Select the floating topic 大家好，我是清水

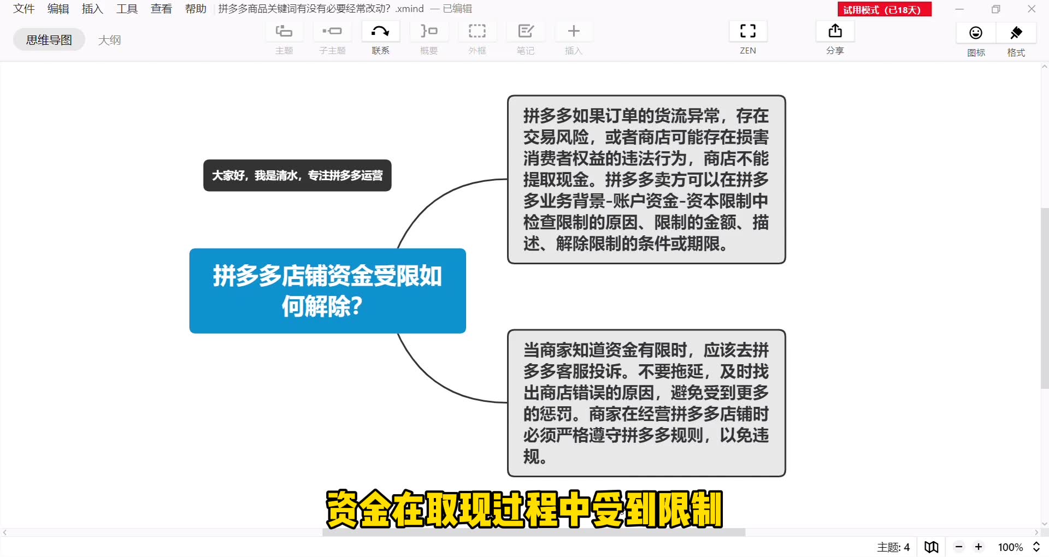click(297, 175)
